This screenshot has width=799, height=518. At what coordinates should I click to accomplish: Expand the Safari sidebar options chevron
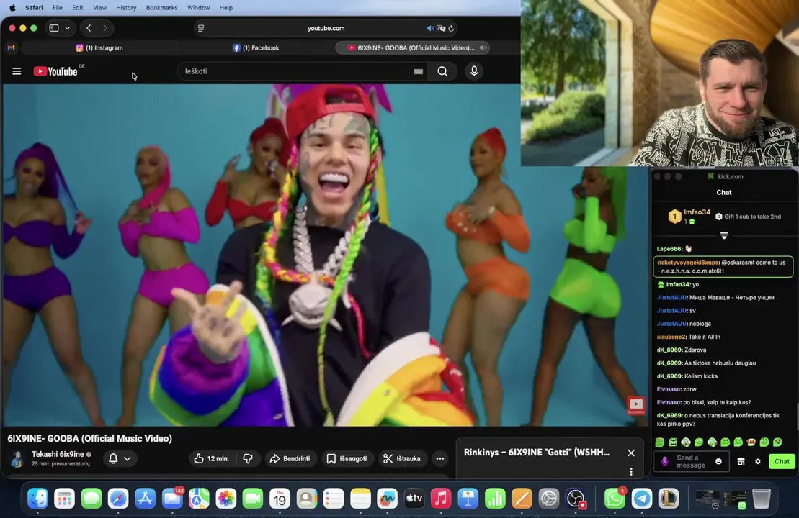pyautogui.click(x=67, y=28)
